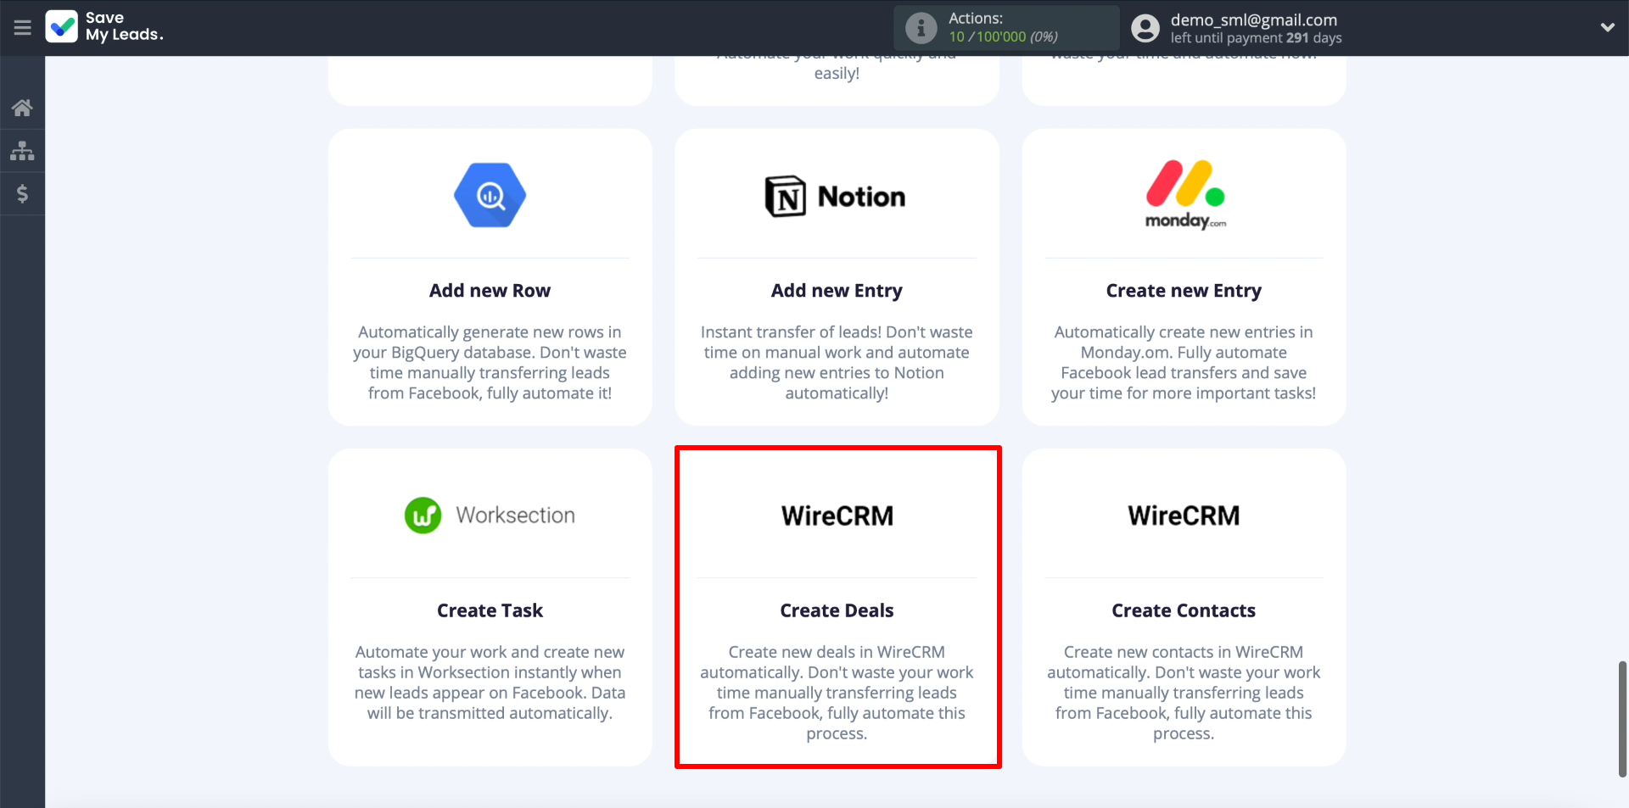Select the Add new Entry card title
Image resolution: width=1629 pixels, height=808 pixels.
(x=837, y=291)
